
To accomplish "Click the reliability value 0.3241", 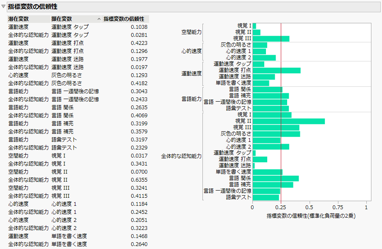I will 139,188.
